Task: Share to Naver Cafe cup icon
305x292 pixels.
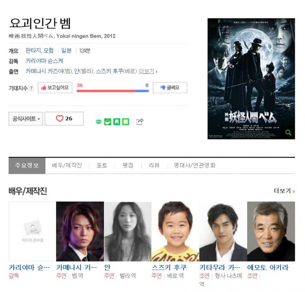Action: [108, 122]
